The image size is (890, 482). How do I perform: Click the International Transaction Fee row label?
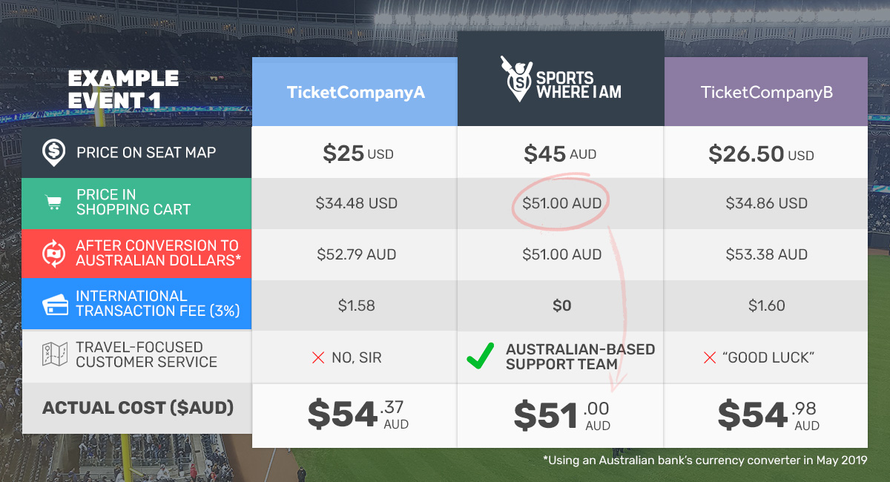pos(158,303)
